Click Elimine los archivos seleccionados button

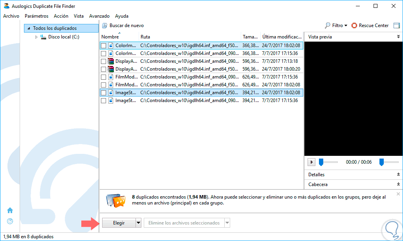(184, 223)
